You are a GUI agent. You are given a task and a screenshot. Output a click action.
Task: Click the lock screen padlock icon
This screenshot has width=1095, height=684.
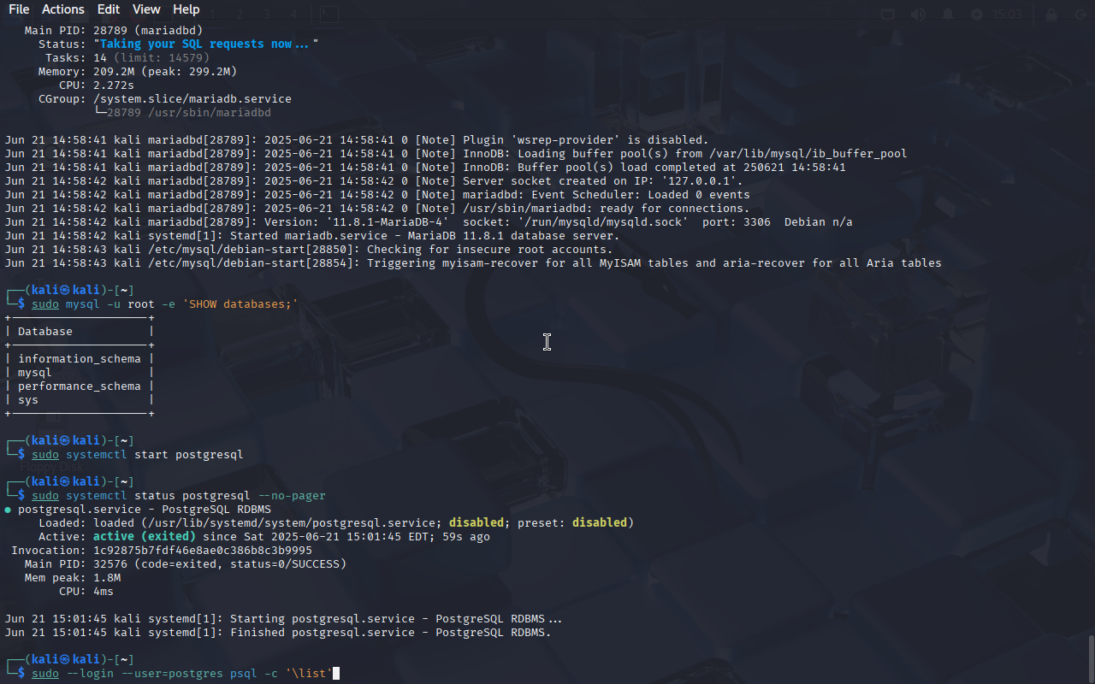(x=1051, y=15)
